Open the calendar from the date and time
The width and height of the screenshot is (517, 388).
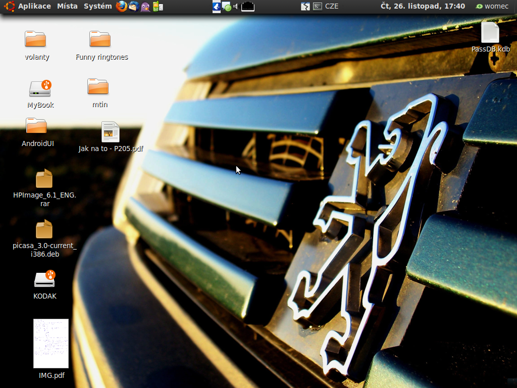(422, 7)
